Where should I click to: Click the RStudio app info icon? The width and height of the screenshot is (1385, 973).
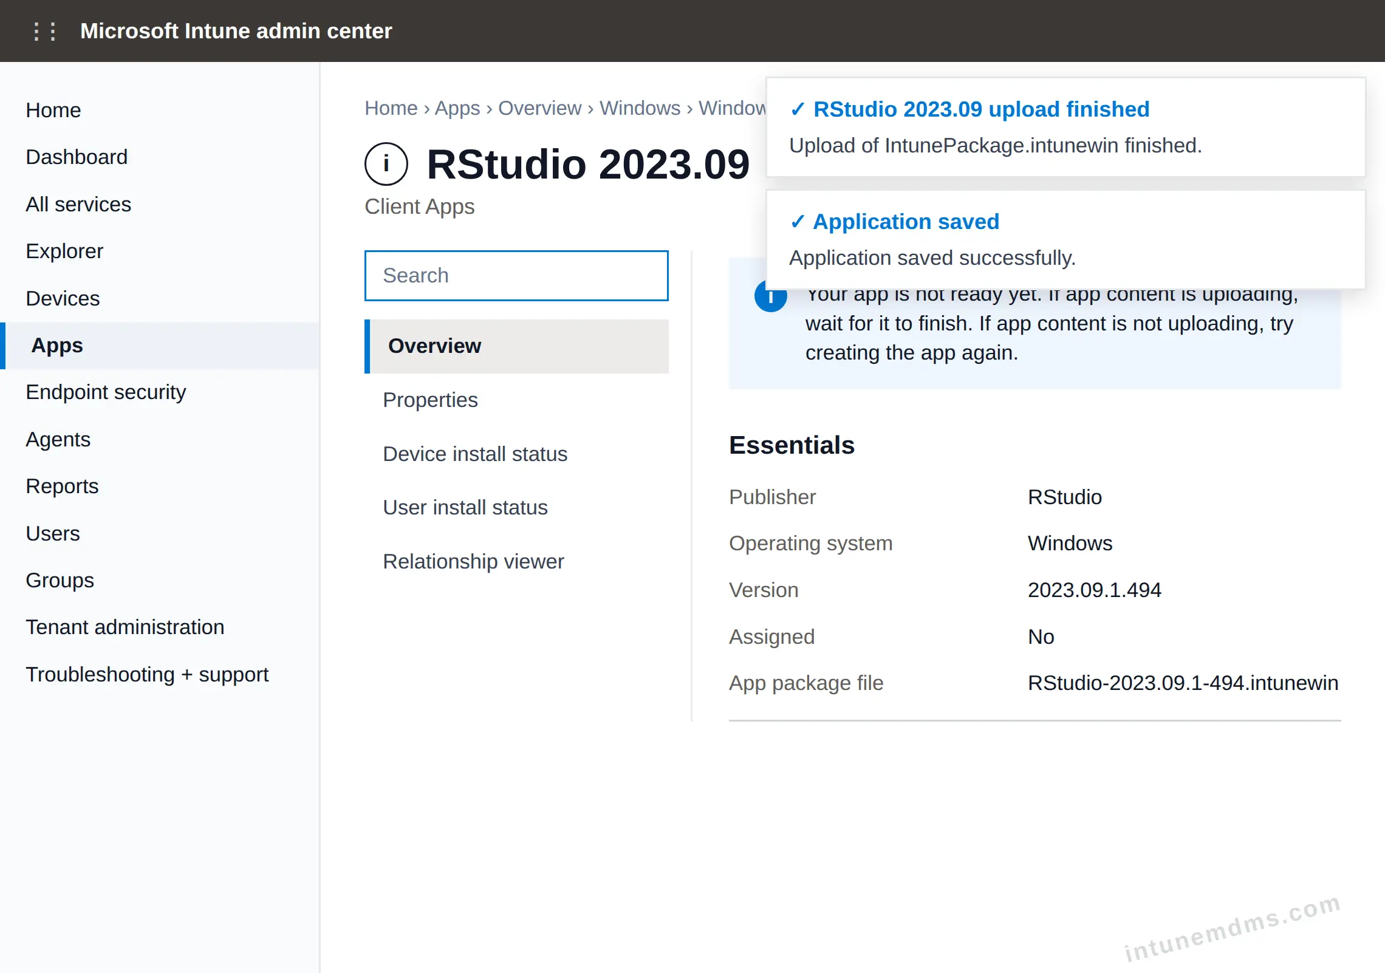point(386,164)
